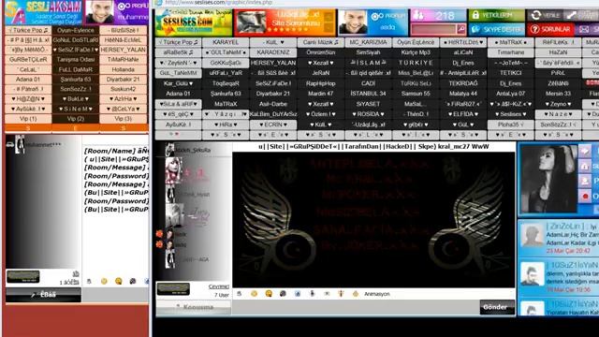Click the smiling man avatar in seslises header

[353, 22]
